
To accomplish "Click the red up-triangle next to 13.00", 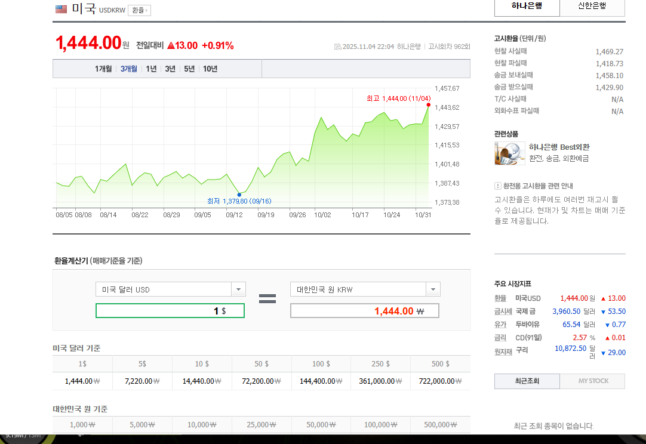I will pyautogui.click(x=171, y=46).
